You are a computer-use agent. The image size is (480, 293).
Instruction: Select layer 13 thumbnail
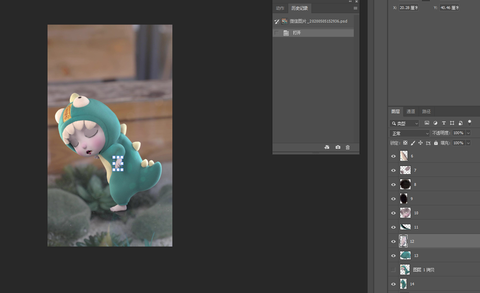405,256
